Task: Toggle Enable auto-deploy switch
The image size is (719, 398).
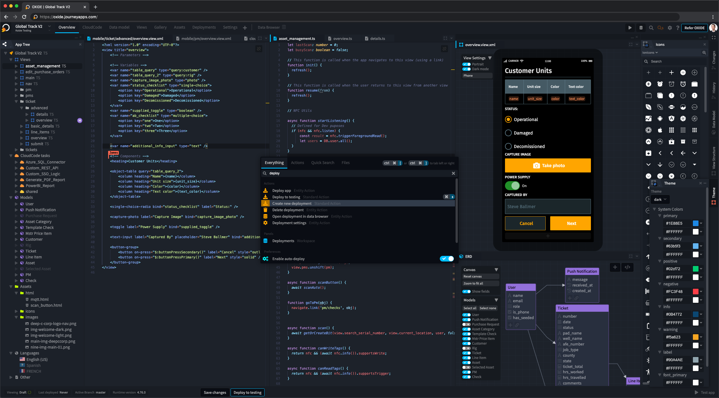Action: 447,259
